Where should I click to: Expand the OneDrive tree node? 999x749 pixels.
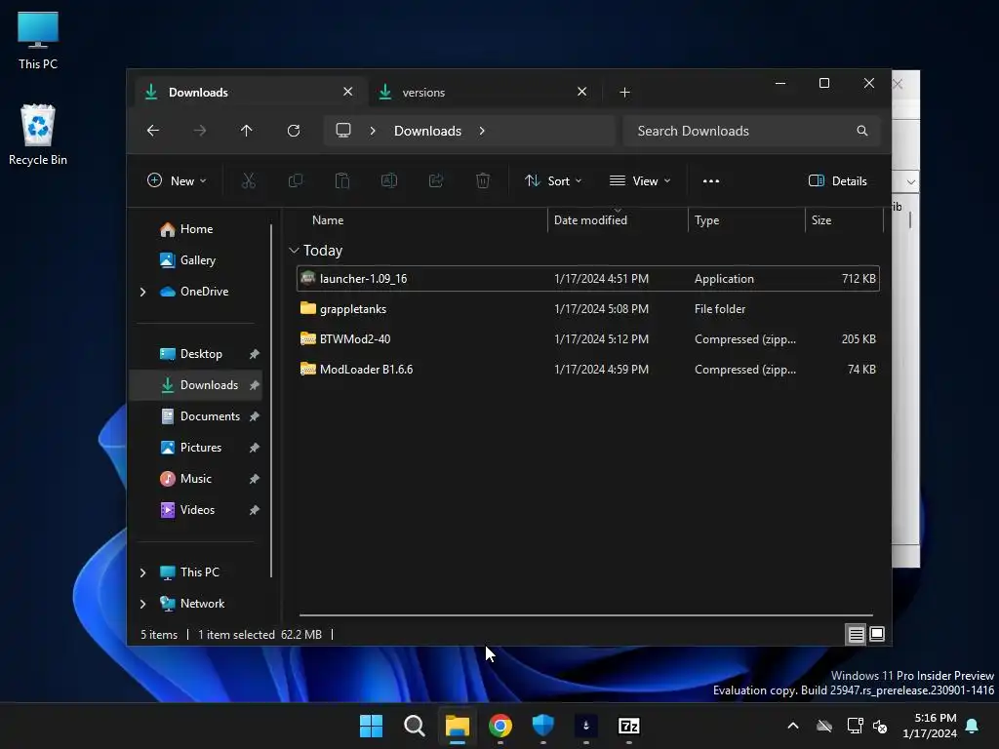tap(142, 292)
